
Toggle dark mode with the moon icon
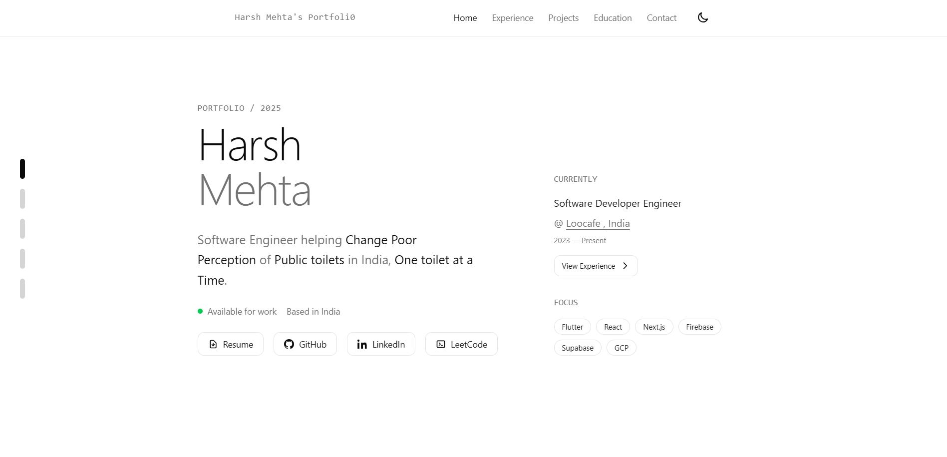pyautogui.click(x=702, y=17)
